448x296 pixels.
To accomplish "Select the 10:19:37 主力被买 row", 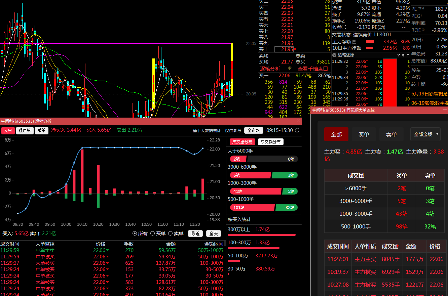I will [x=386, y=272].
